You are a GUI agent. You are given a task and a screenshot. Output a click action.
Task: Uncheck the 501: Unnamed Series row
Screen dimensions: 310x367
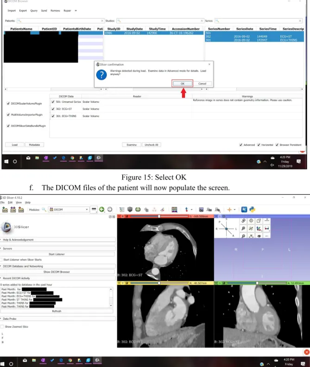click(x=53, y=102)
